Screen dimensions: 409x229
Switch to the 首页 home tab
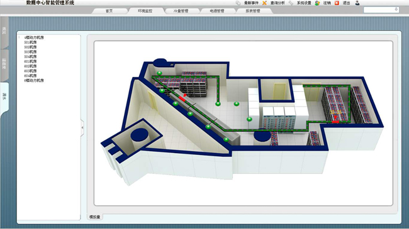point(109,11)
